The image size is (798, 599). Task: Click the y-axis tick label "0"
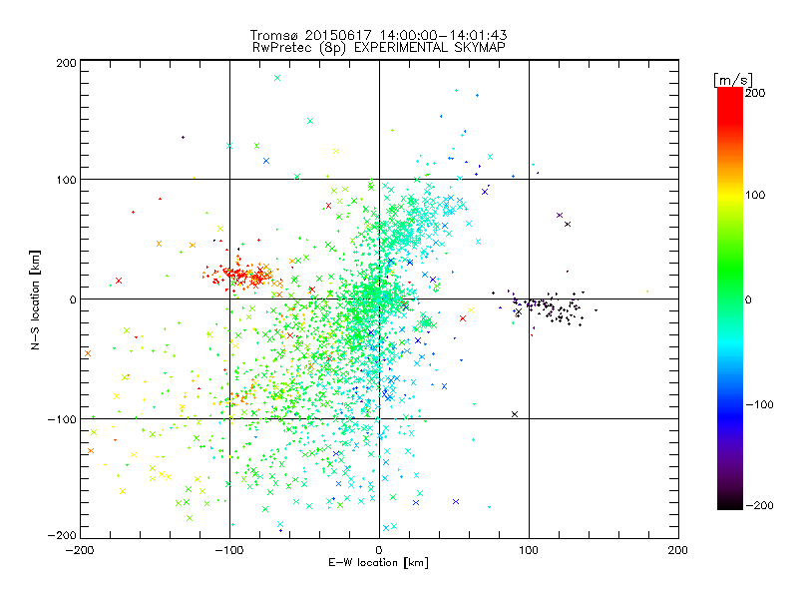point(73,299)
